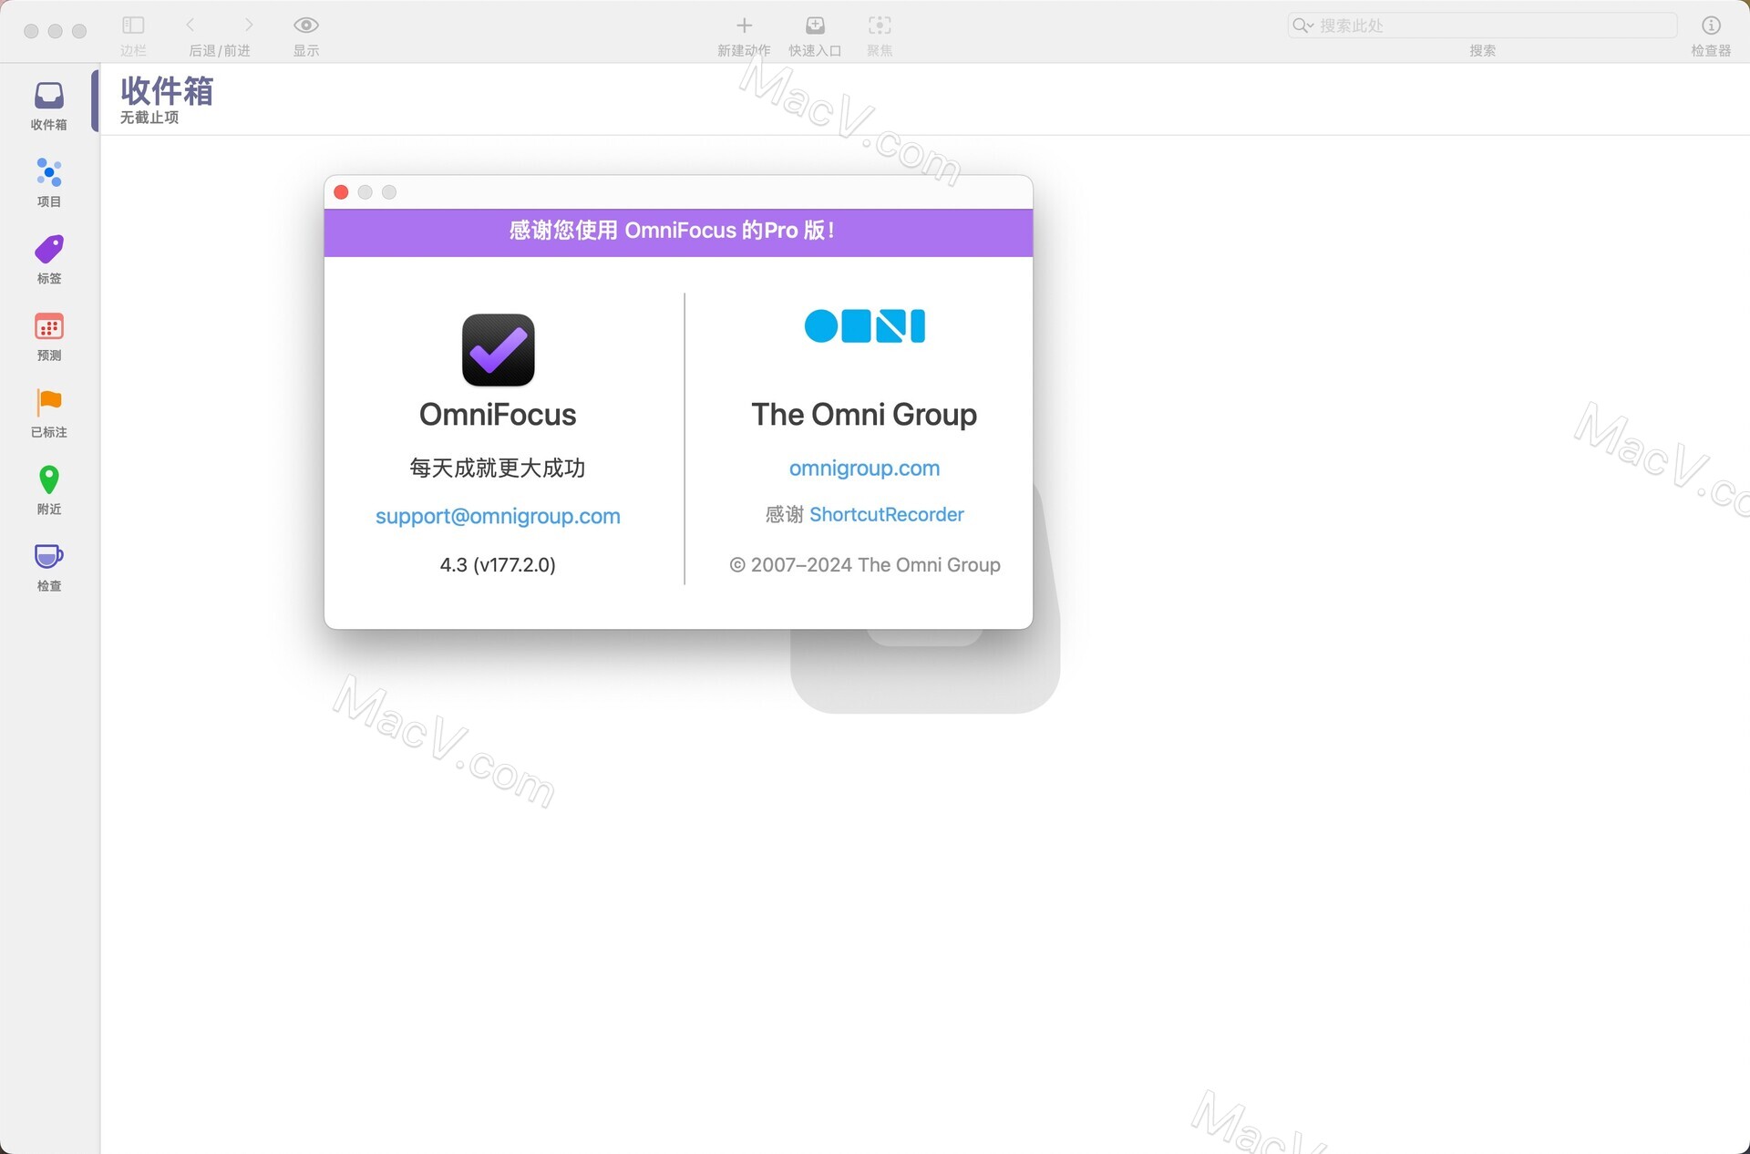Viewport: 1750px width, 1154px height.
Task: Toggle view options using 显示 eye icon
Action: pyautogui.click(x=305, y=26)
